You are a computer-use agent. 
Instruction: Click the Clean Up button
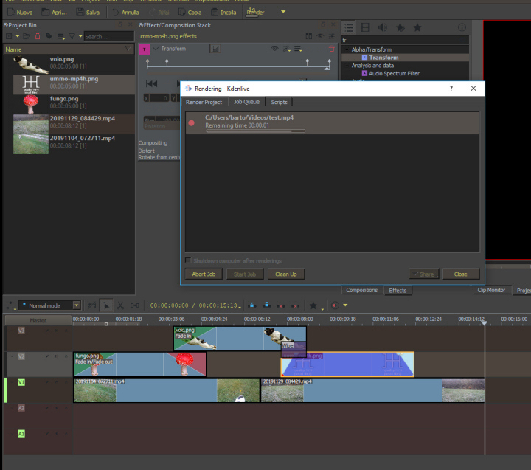pyautogui.click(x=286, y=274)
